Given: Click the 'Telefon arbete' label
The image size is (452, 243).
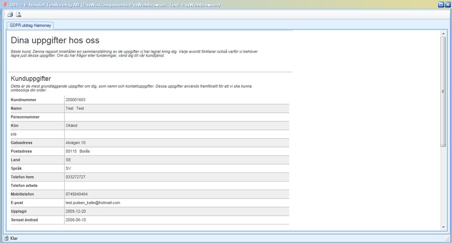Looking at the screenshot, I should tap(24, 186).
